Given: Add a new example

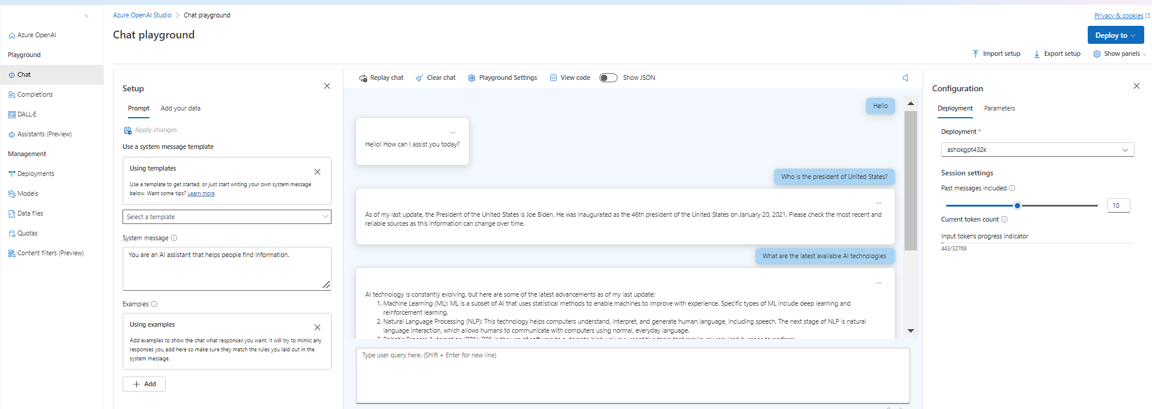Looking at the screenshot, I should (x=144, y=384).
